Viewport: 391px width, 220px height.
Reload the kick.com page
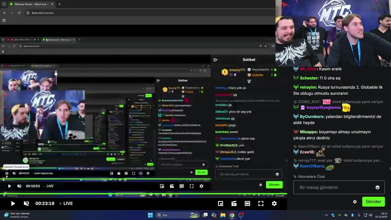click(x=19, y=13)
